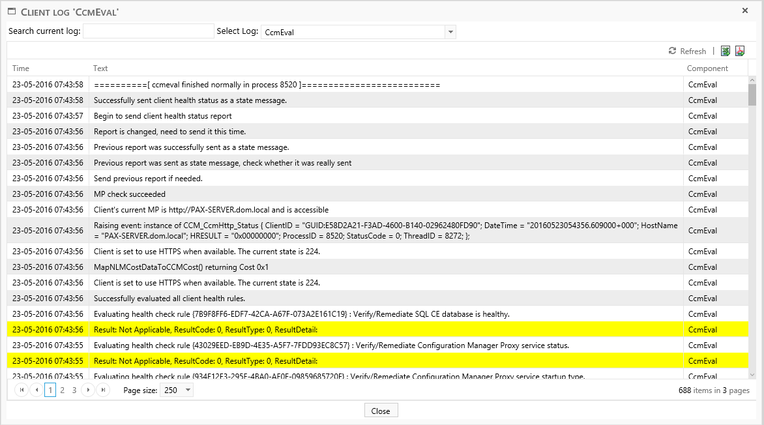The image size is (764, 425).
Task: Go to the first page of results
Action: (x=22, y=390)
